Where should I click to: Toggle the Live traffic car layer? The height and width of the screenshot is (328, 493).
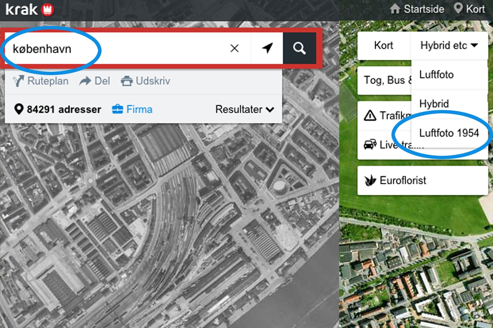click(x=384, y=145)
